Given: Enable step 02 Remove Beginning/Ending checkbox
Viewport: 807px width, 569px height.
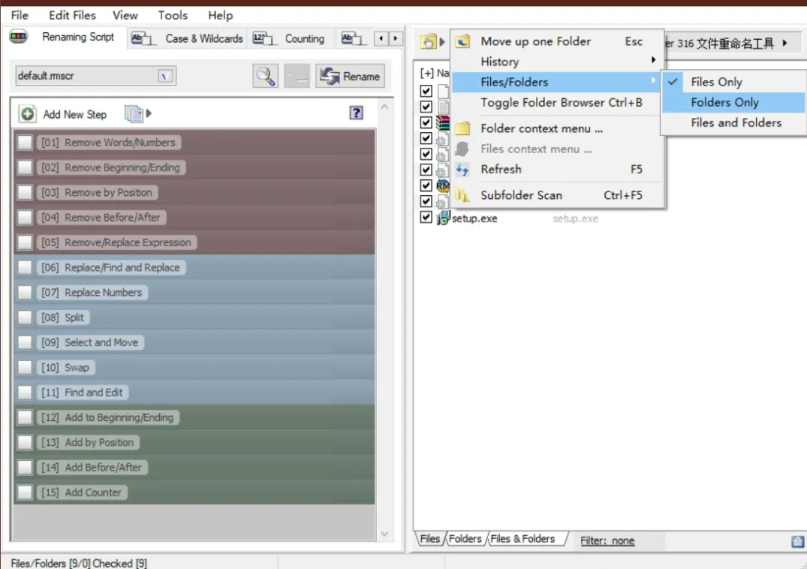Looking at the screenshot, I should 25,167.
